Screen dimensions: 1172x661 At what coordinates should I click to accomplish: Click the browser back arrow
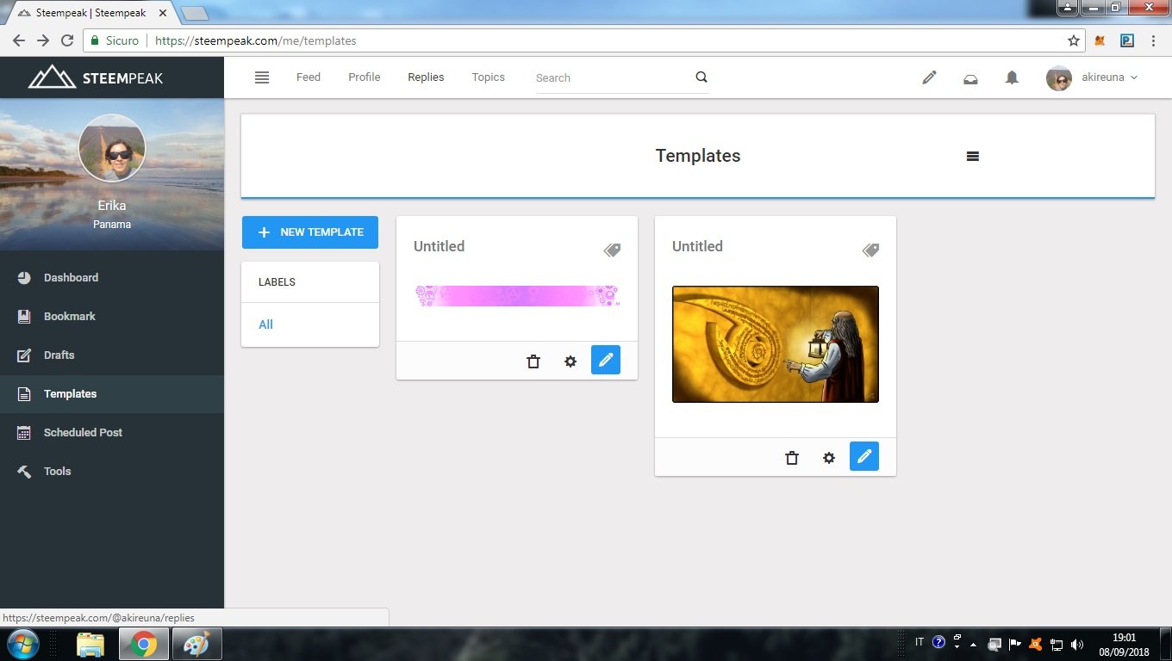click(19, 40)
